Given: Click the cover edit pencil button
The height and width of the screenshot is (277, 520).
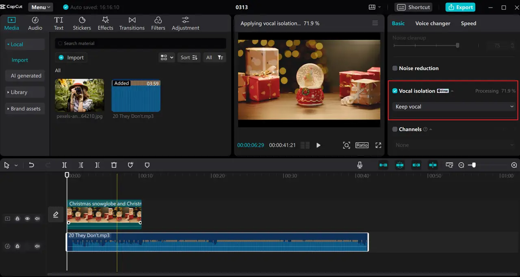Looking at the screenshot, I should click(56, 214).
